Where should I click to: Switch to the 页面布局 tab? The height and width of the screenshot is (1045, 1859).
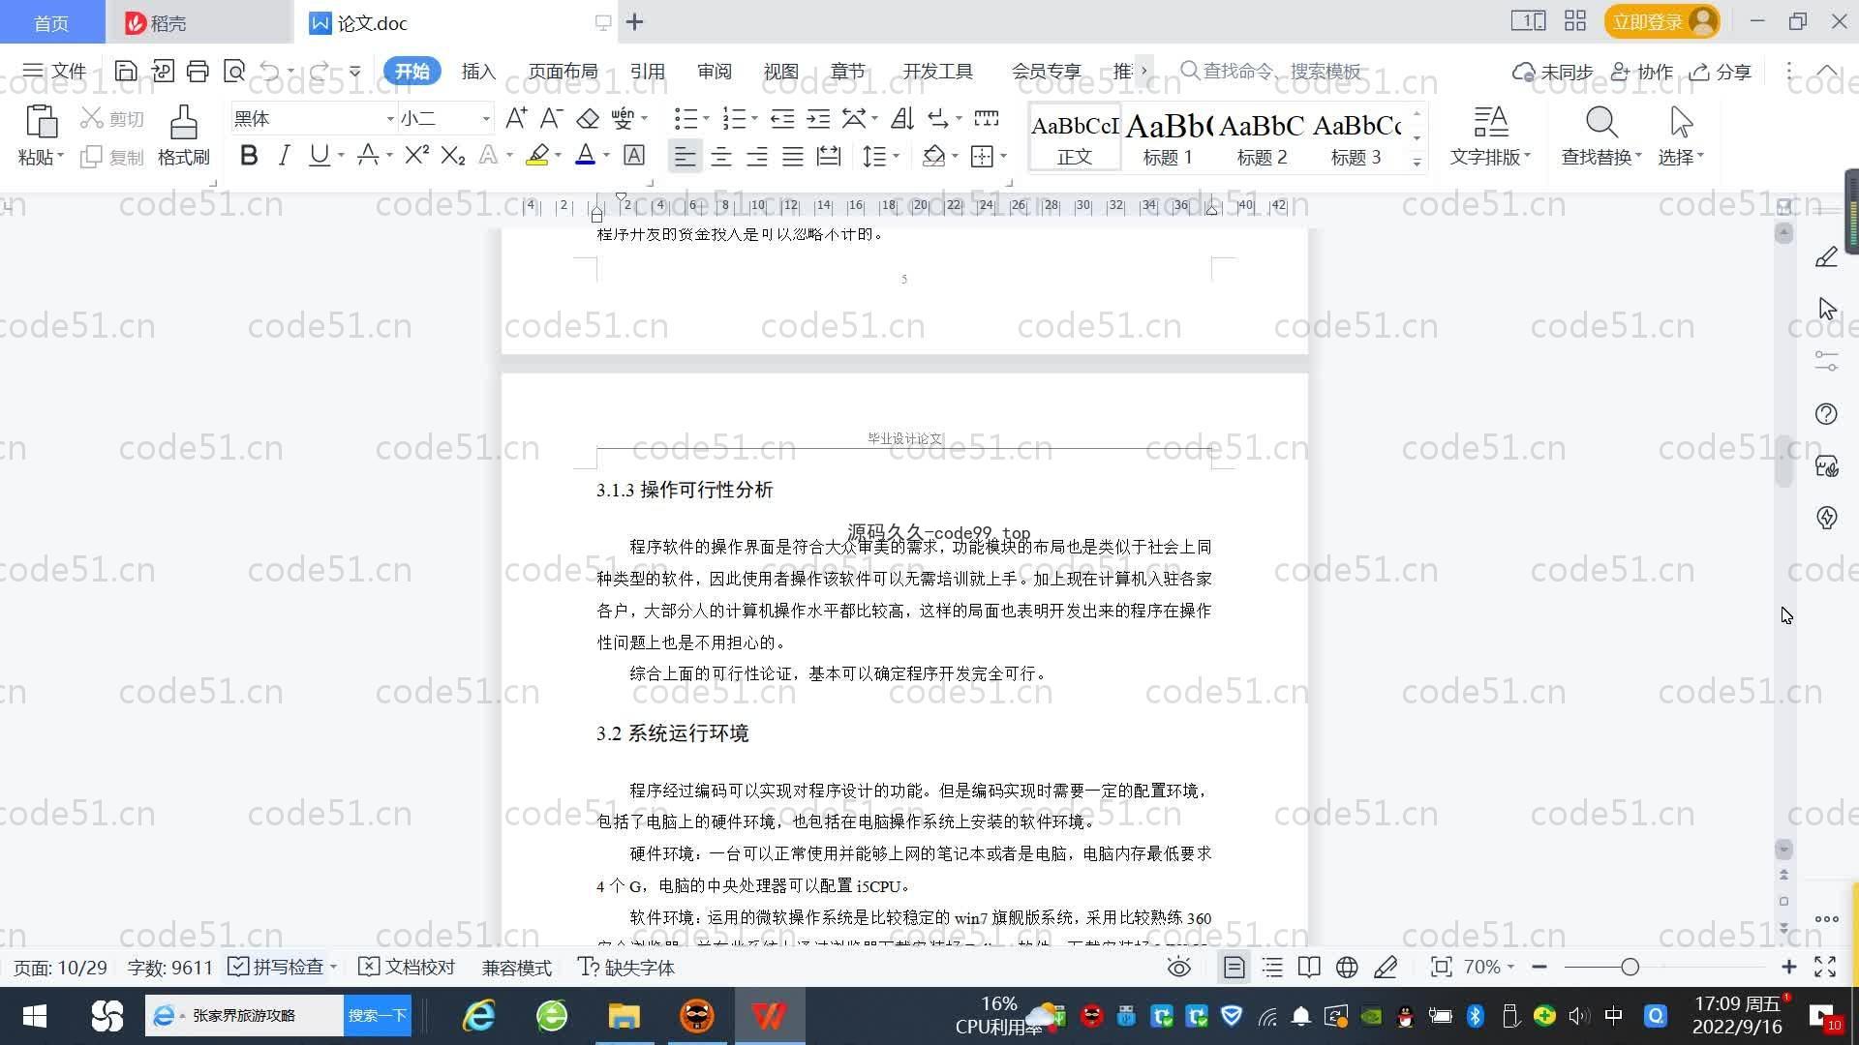point(563,71)
